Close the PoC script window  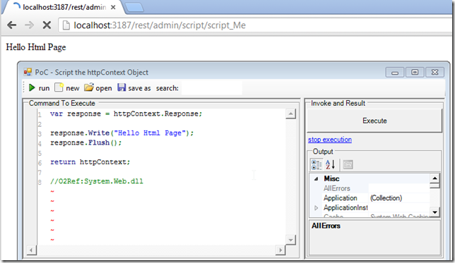pos(435,73)
